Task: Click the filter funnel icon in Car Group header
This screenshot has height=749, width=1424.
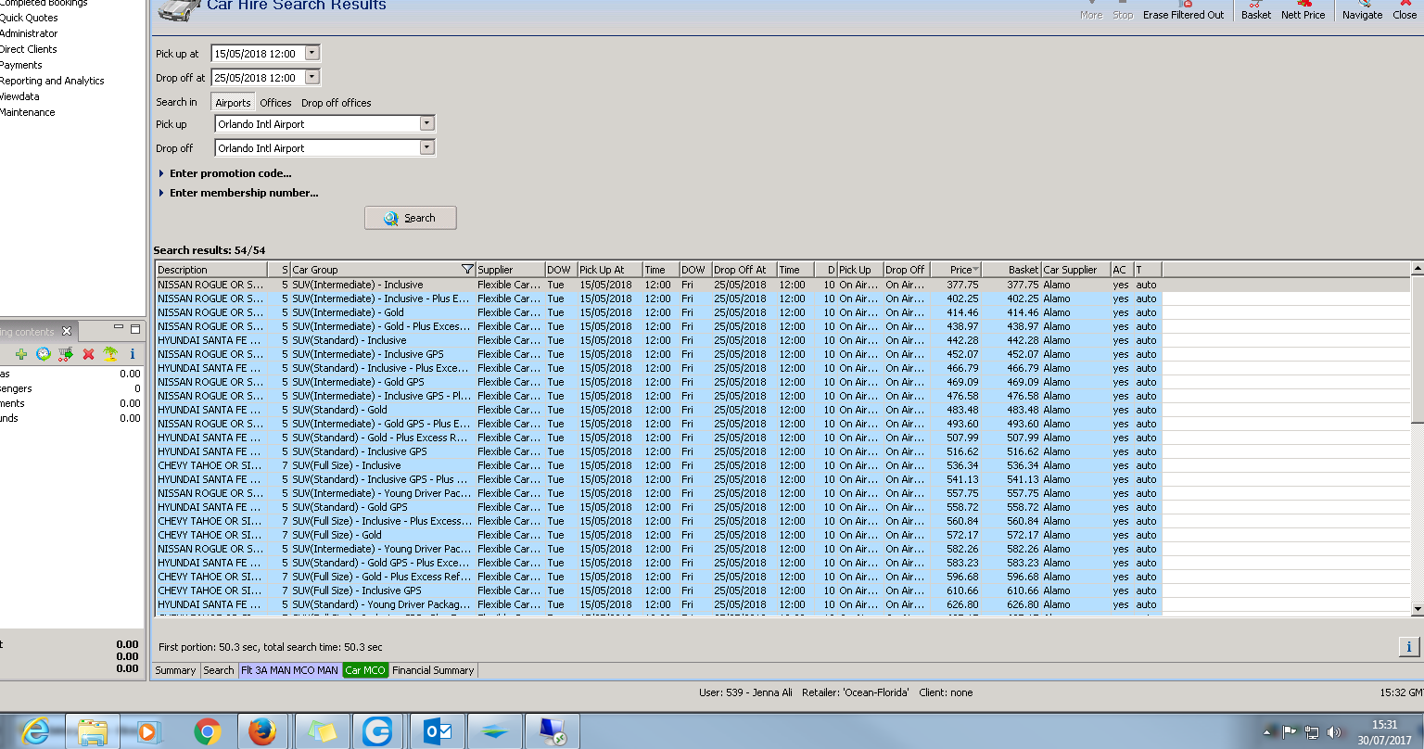Action: [x=467, y=270]
